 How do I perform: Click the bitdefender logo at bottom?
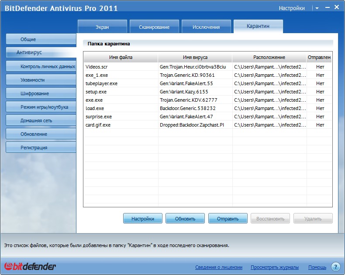30,266
